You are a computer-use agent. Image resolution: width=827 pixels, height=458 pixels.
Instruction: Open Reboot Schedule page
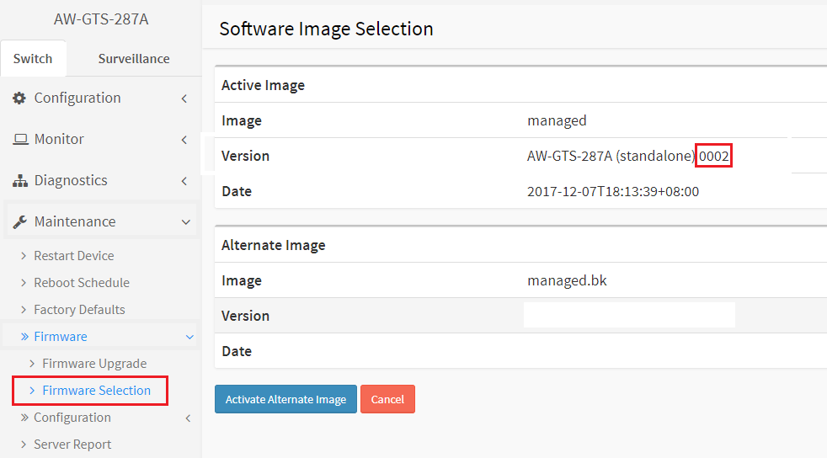click(x=82, y=283)
